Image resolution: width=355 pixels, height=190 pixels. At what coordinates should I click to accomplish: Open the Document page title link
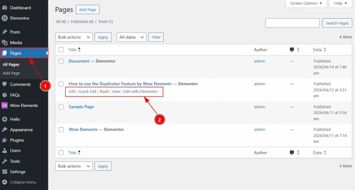[79, 61]
